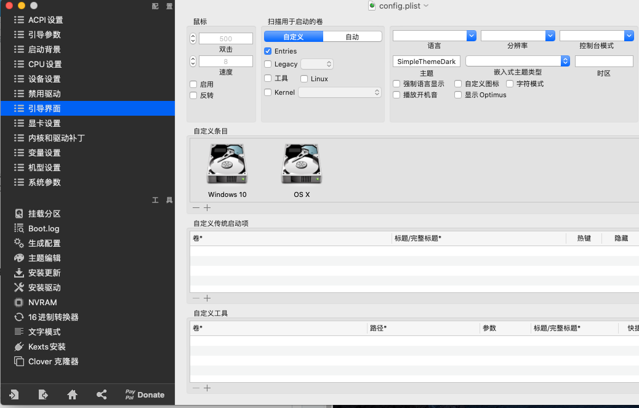The width and height of the screenshot is (639, 408).
Task: Open the Legacy option popup
Action: pyautogui.click(x=317, y=64)
